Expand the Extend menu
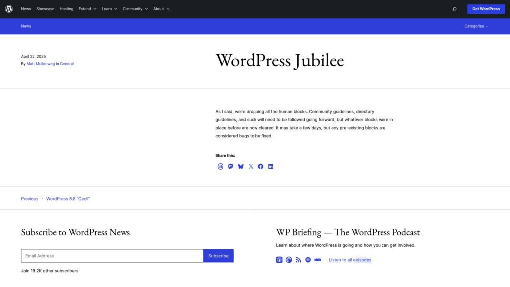This screenshot has height=287, width=510. (x=87, y=9)
